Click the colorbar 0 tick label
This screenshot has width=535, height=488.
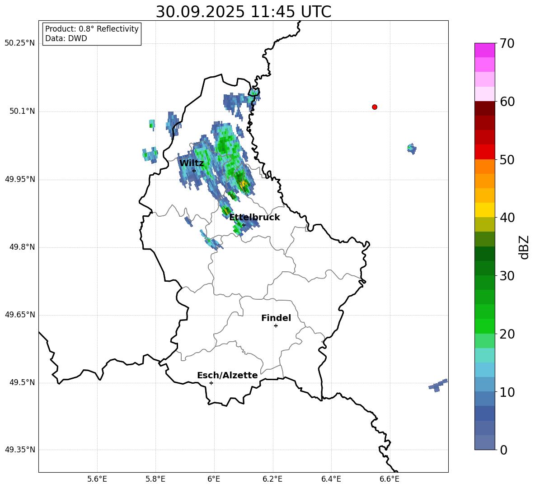click(503, 450)
